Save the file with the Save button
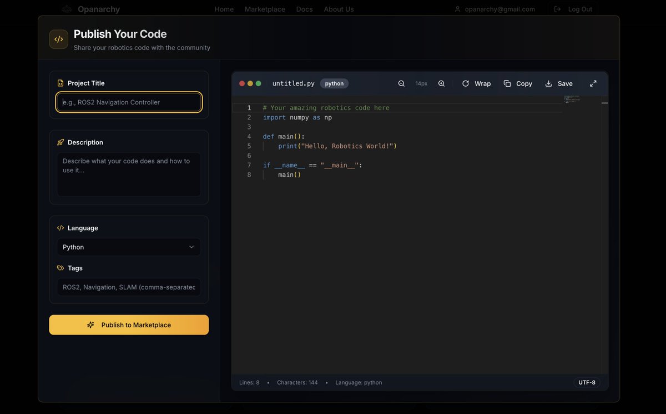The height and width of the screenshot is (414, 666). (x=559, y=83)
